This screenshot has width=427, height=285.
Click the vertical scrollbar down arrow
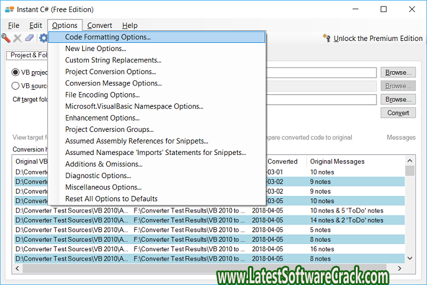pos(410,258)
